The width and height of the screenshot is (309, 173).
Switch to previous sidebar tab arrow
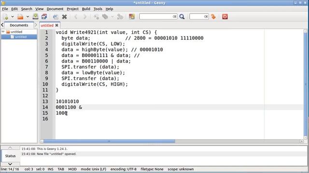pos(2,25)
